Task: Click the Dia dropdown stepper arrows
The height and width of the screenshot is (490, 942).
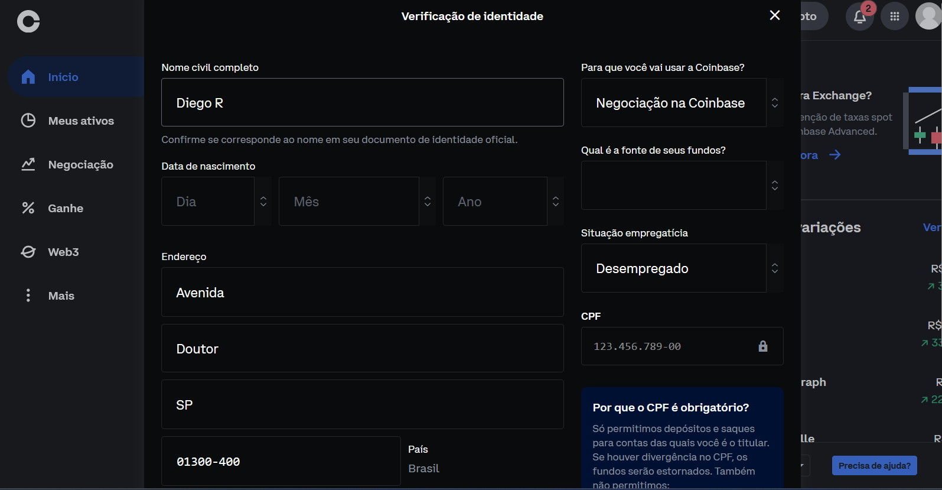Action: [x=263, y=202]
